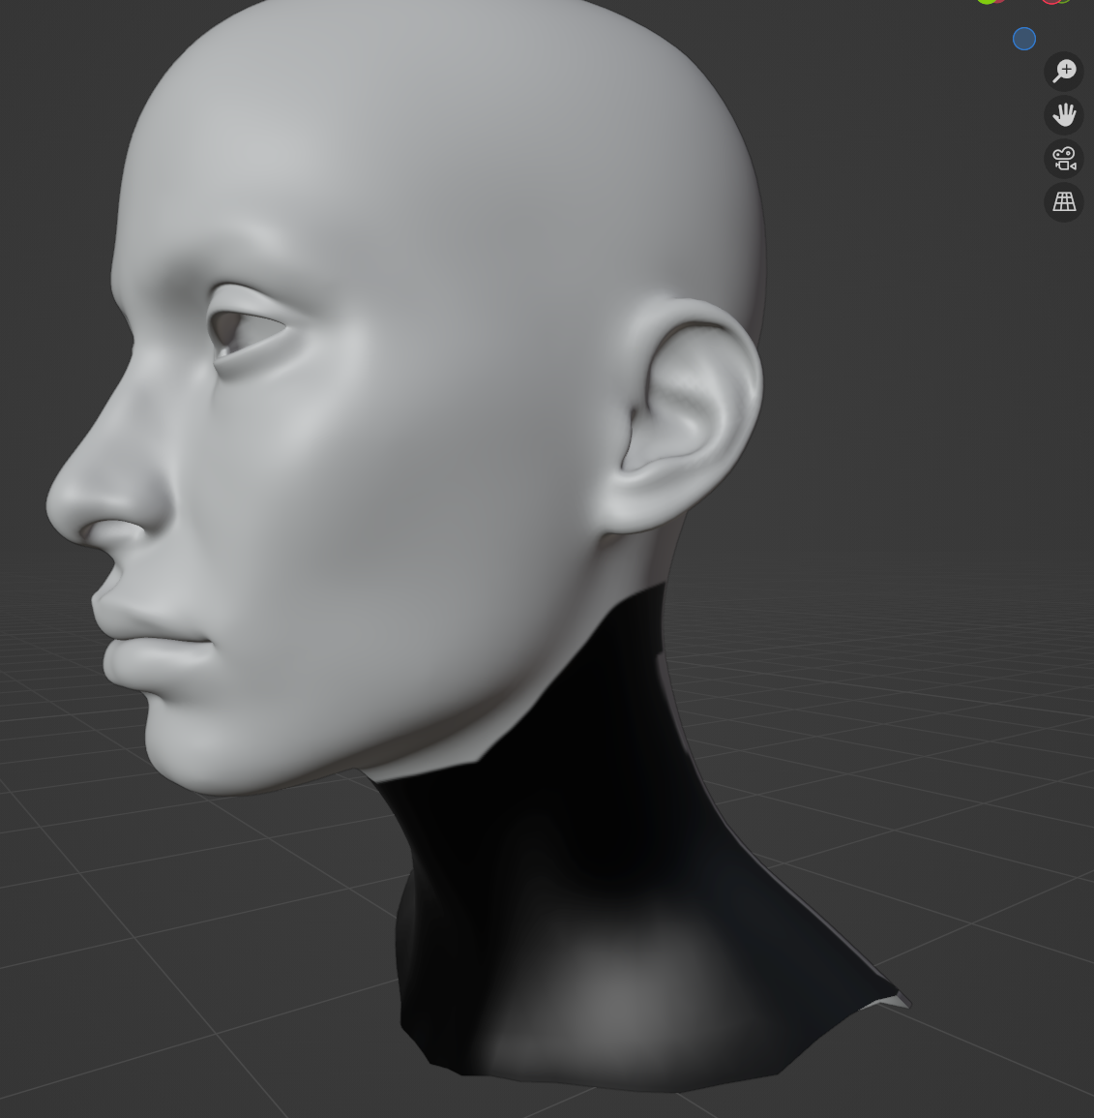This screenshot has height=1118, width=1094.
Task: Toggle the camera view icon
Action: tap(1064, 159)
